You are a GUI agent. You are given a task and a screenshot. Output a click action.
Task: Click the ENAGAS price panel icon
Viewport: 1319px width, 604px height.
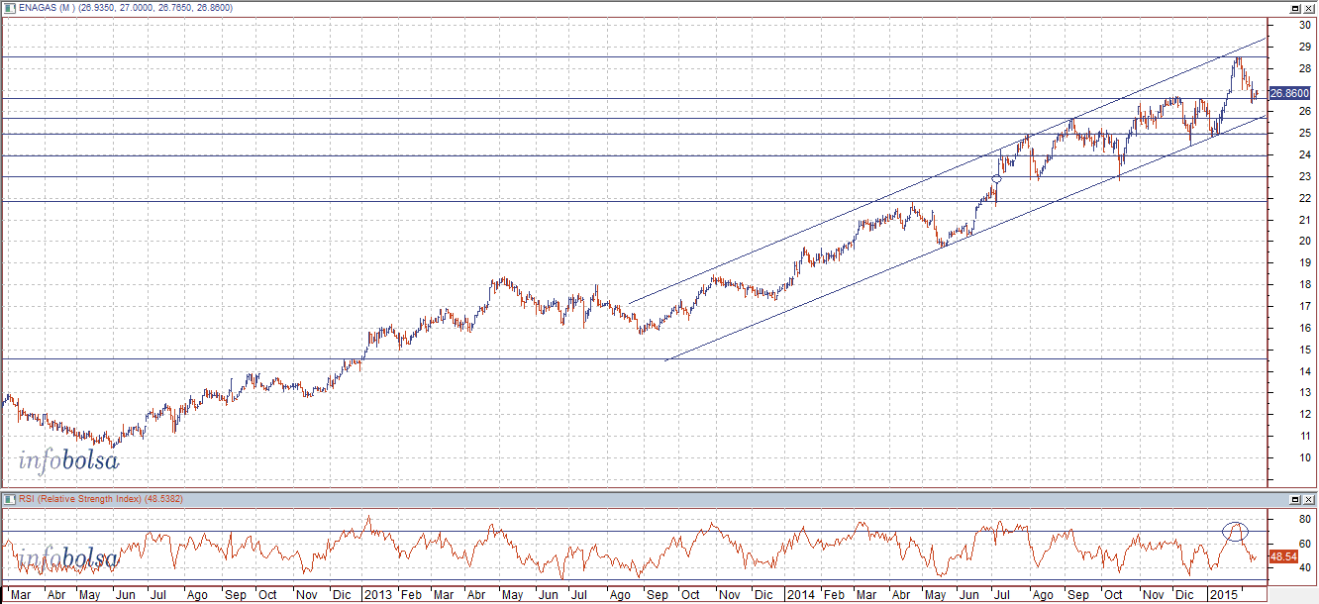click(x=9, y=7)
